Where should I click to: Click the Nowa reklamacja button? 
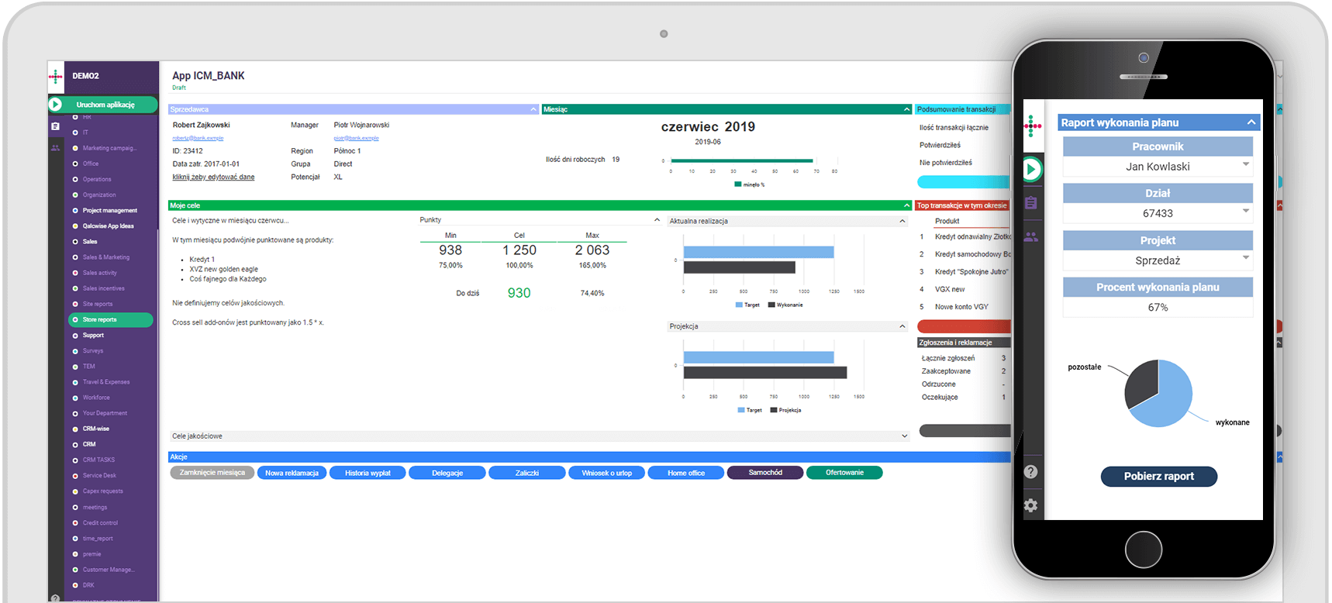point(292,473)
